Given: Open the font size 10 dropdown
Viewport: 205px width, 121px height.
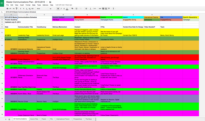Looking at the screenshot, I should click(x=52, y=9).
